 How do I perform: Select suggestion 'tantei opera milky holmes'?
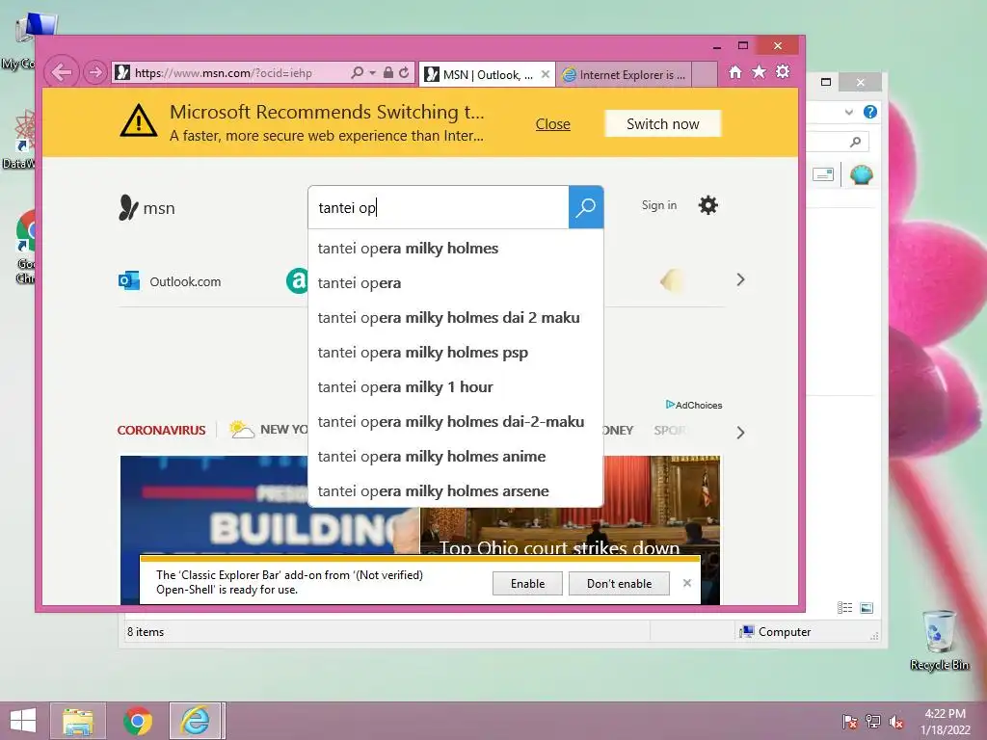click(x=455, y=249)
